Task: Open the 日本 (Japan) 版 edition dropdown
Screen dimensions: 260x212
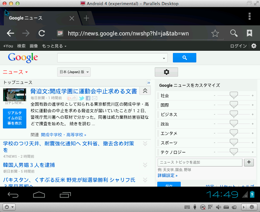Action: point(74,72)
